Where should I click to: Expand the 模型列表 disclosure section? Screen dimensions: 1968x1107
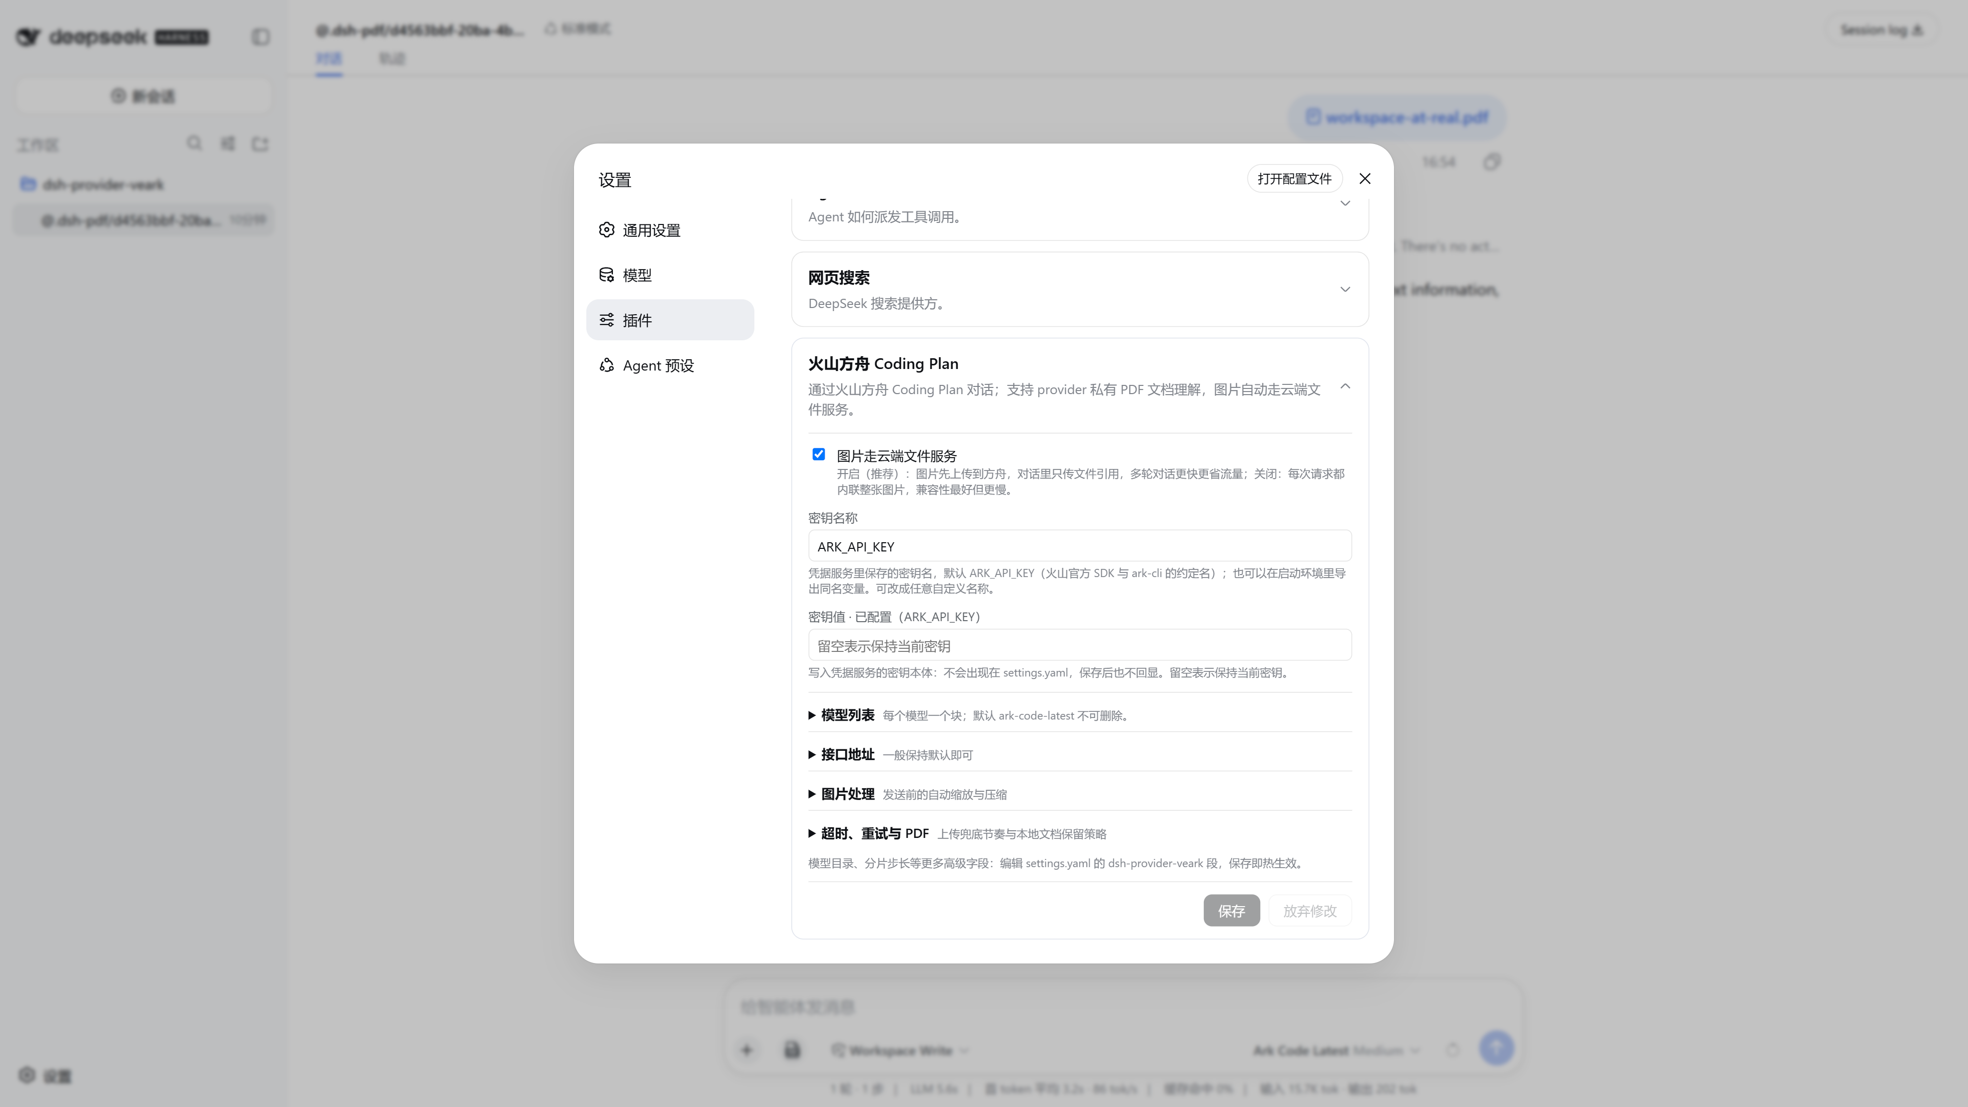coord(1079,715)
